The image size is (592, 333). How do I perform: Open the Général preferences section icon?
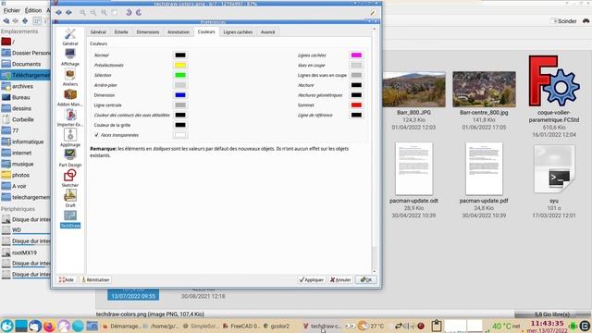(70, 37)
